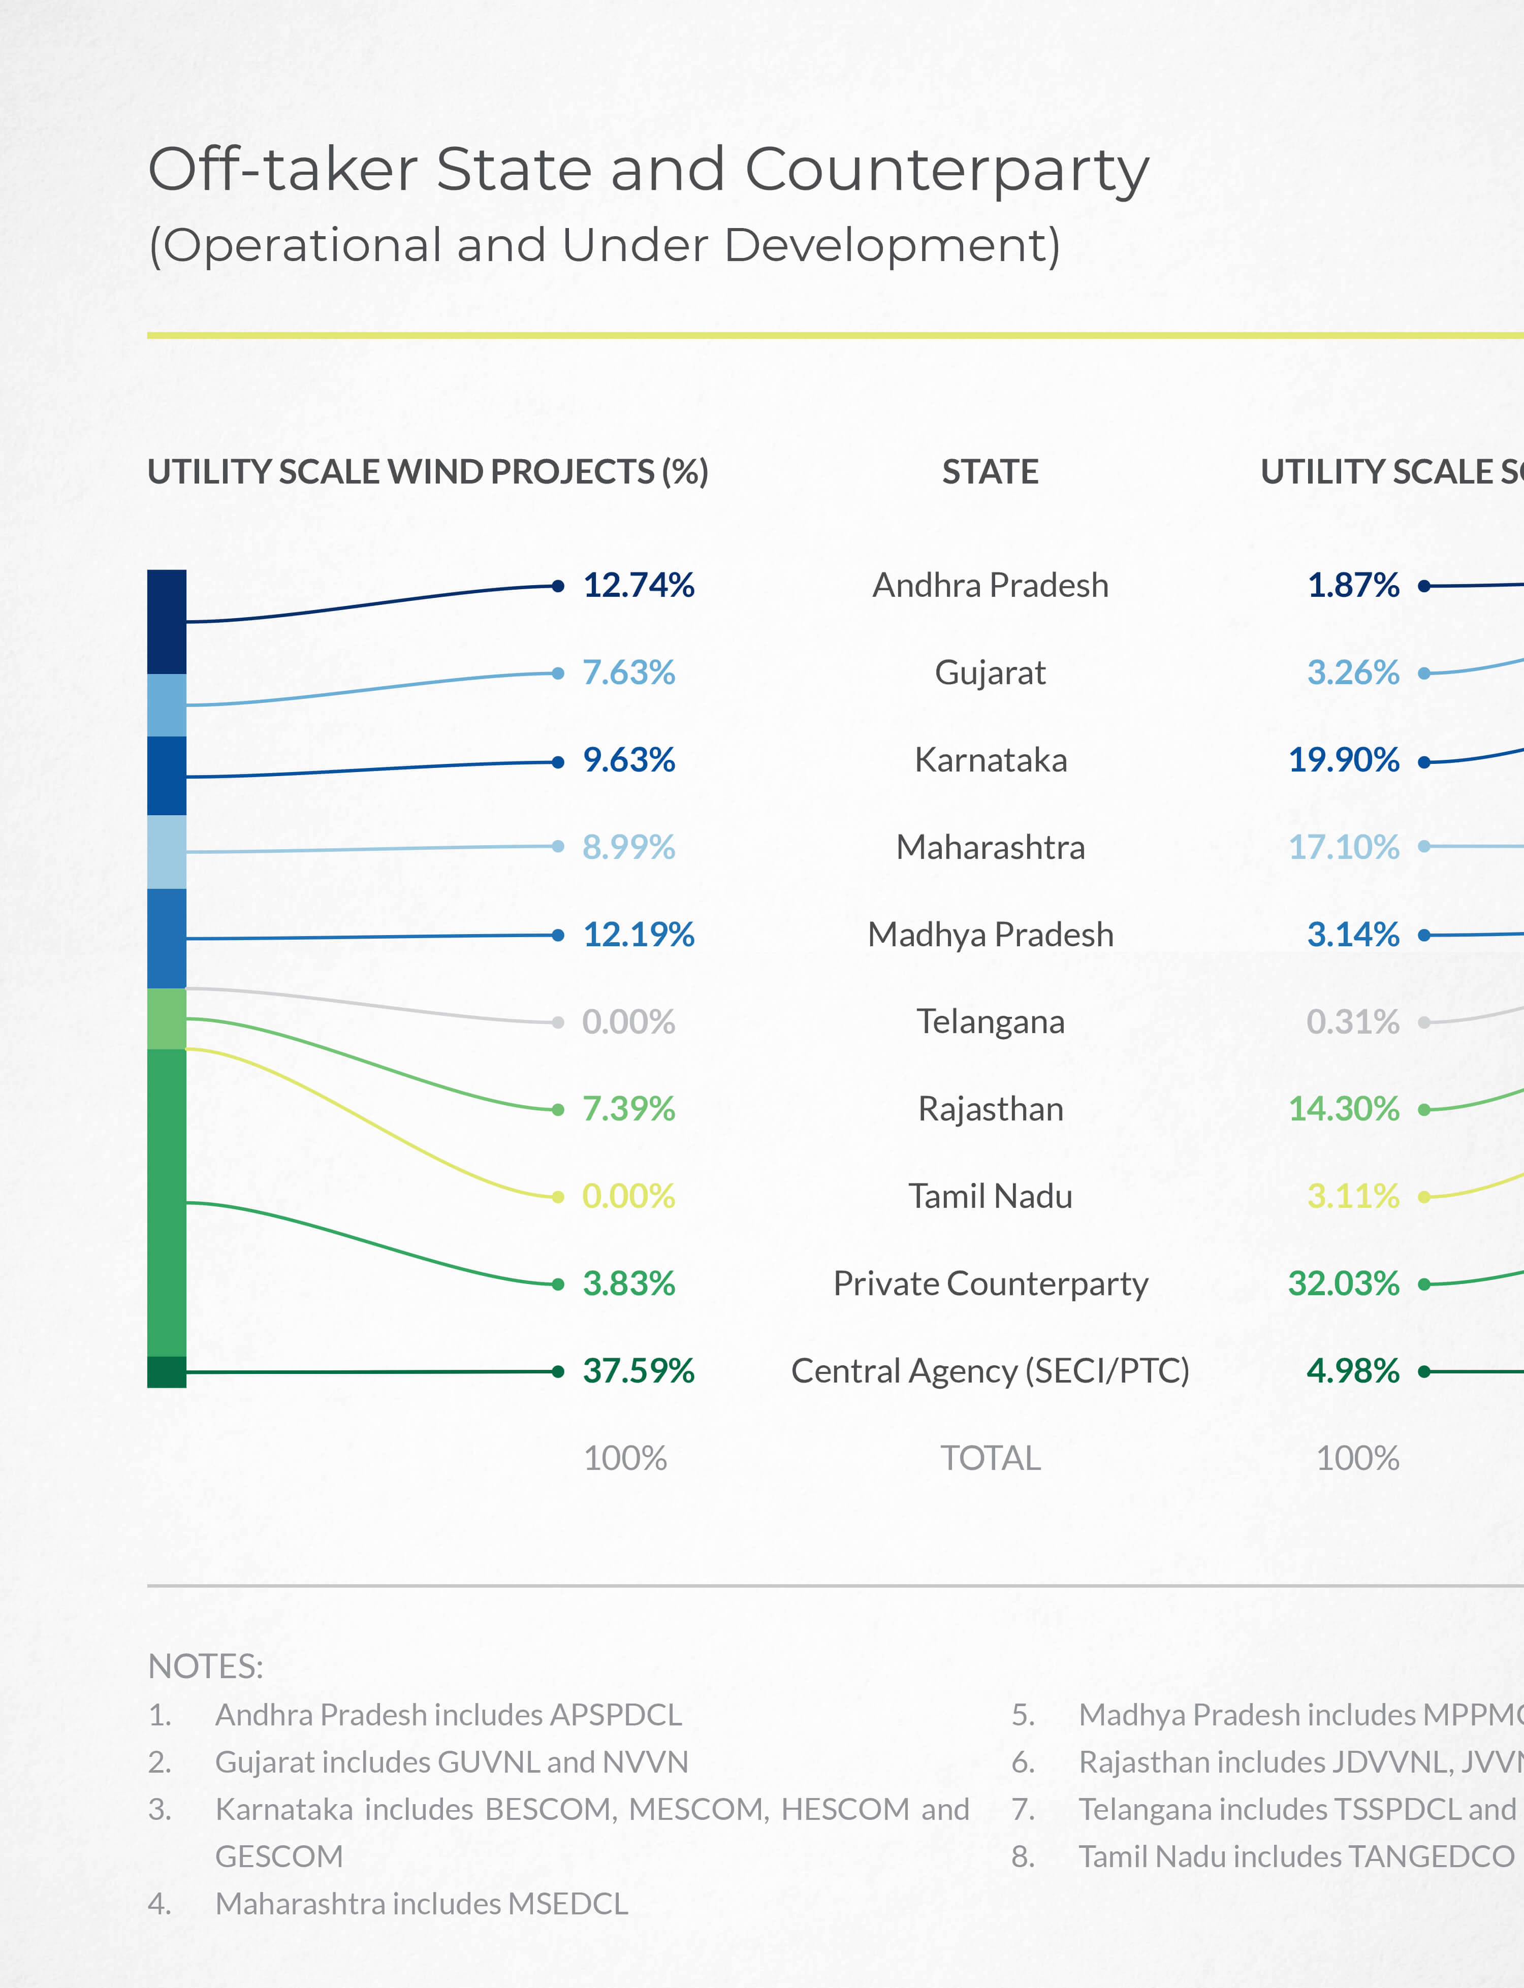Click the dot marker beside 1.87%
The width and height of the screenshot is (1524, 1988).
[x=1424, y=586]
